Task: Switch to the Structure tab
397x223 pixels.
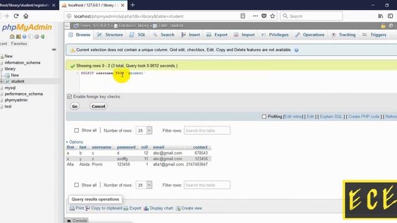Action: click(x=110, y=35)
